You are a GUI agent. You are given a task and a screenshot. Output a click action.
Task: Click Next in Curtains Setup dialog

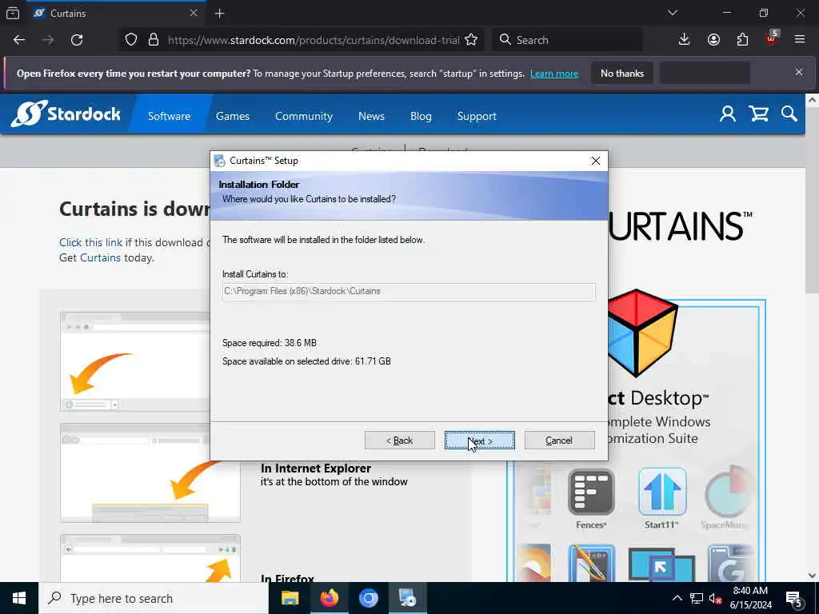[x=479, y=441]
